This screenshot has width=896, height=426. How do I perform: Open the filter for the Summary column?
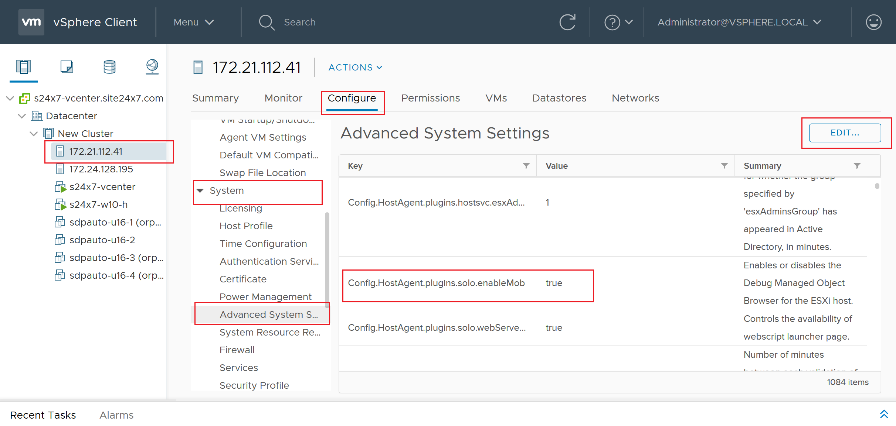click(x=858, y=166)
